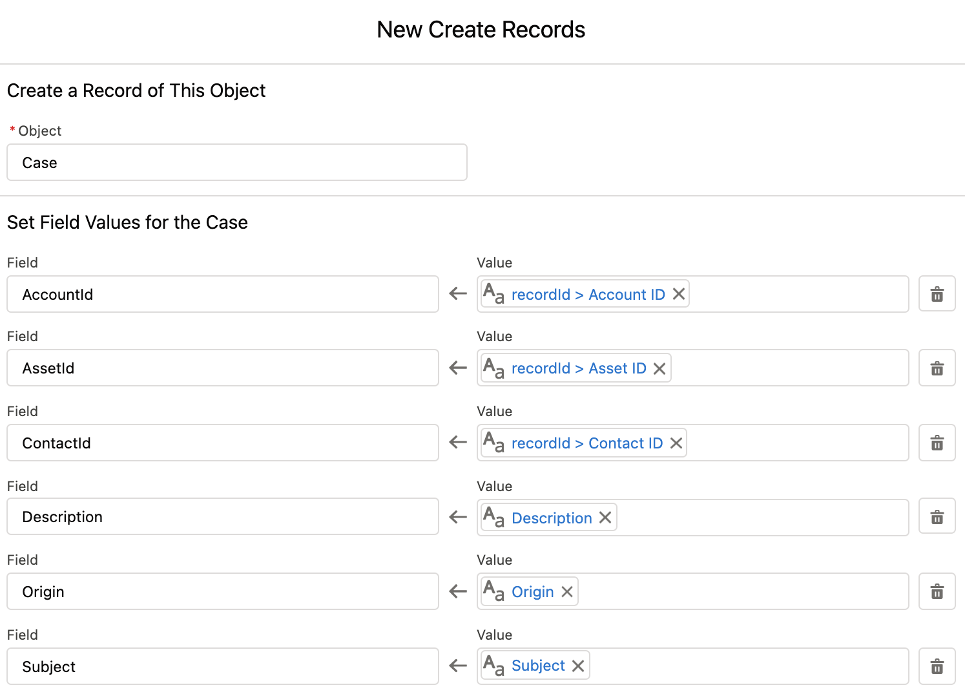The image size is (965, 694).
Task: Click the text data type icon in AccountId value
Action: (495, 294)
